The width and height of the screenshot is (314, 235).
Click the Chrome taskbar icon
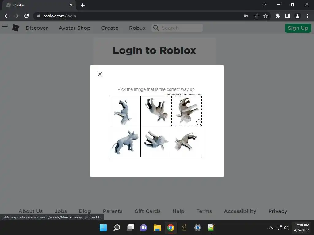pyautogui.click(x=170, y=228)
